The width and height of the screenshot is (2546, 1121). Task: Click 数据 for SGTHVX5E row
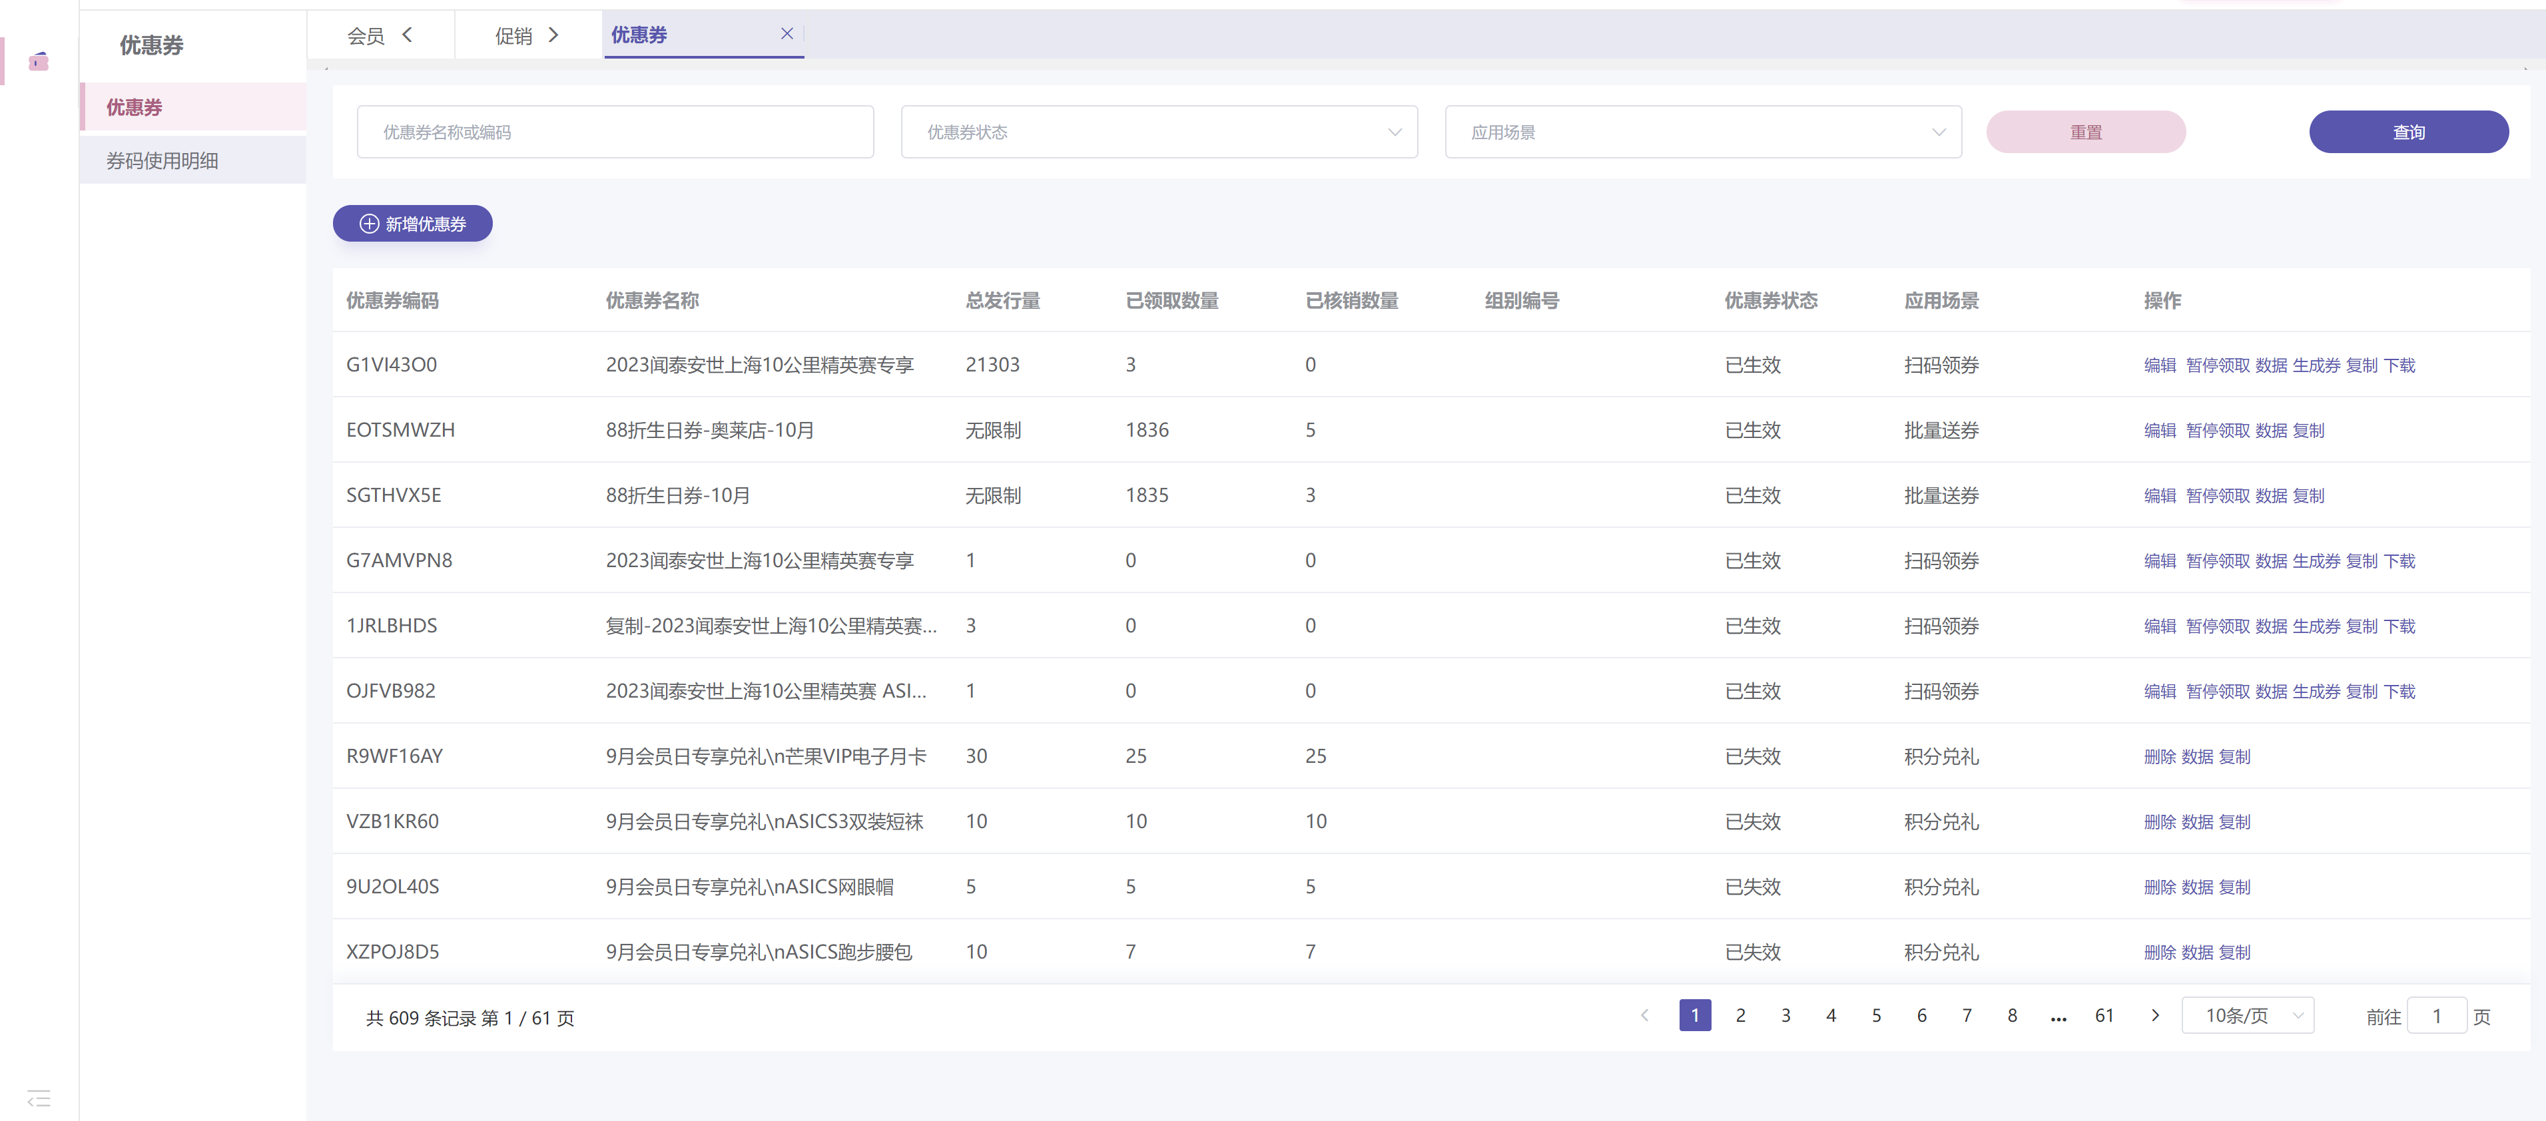[2271, 496]
